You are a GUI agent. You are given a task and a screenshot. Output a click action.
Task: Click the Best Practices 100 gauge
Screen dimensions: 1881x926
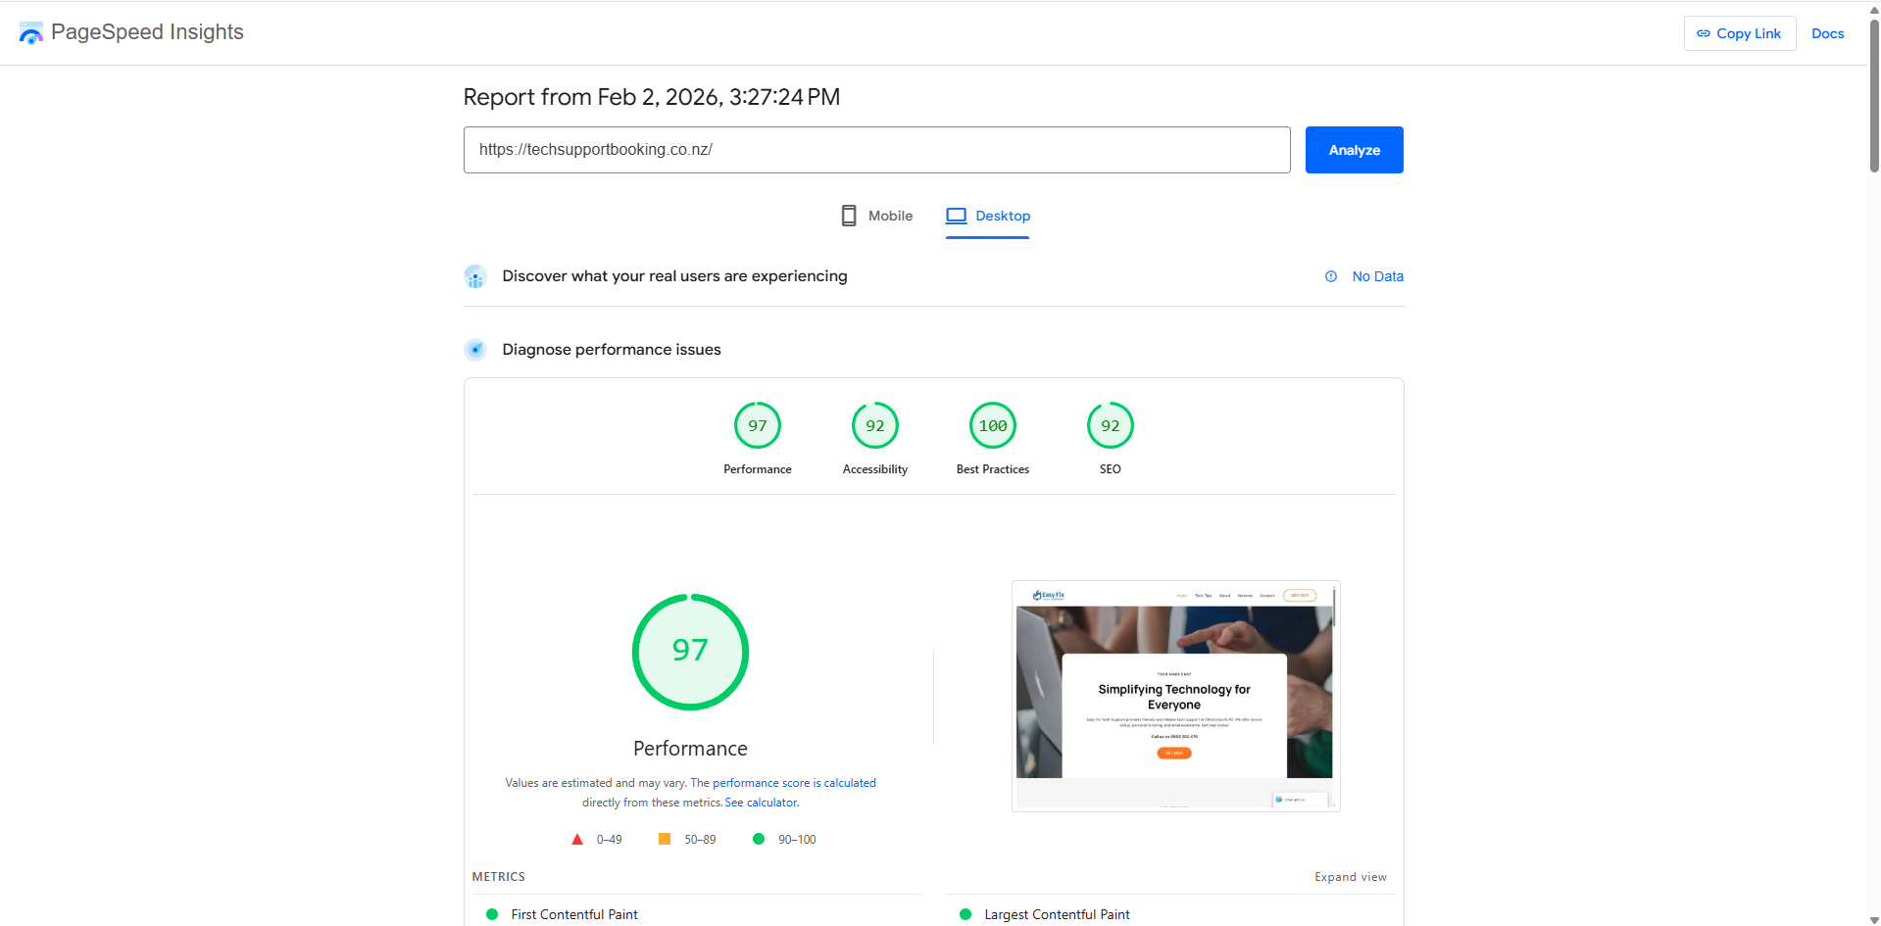click(993, 426)
